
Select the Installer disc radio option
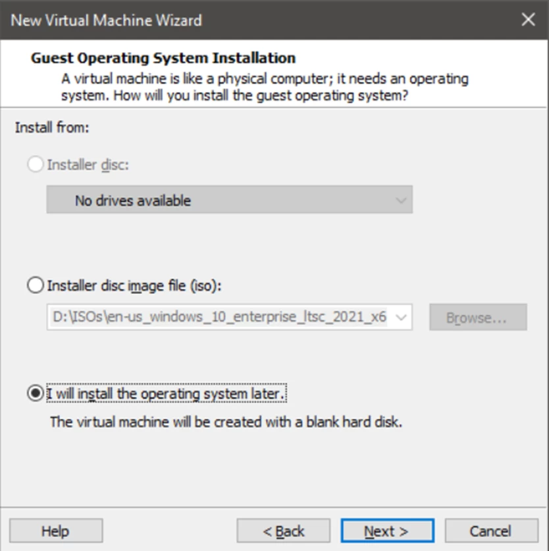[x=36, y=165]
